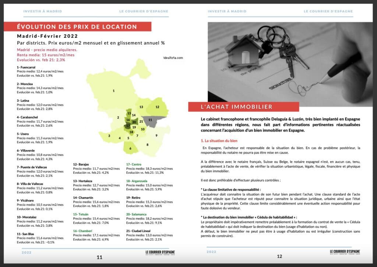377x267 pixels.
Task: Click the "Madrid-Février 2022" subtitle
Action: [47, 36]
